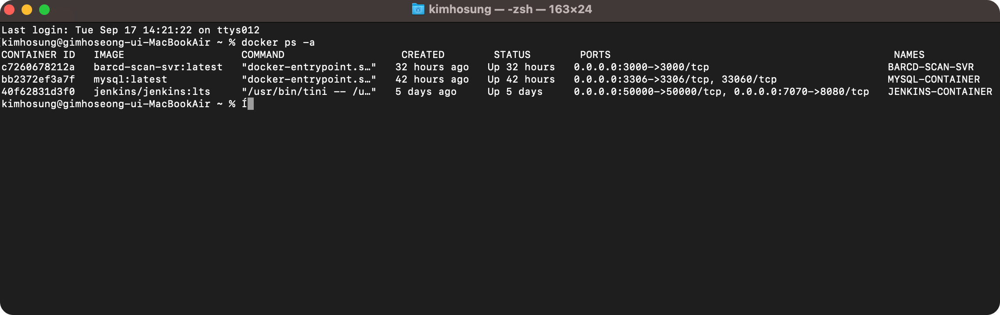Click the '42 hours ago' created value
Image resolution: width=1000 pixels, height=315 pixels.
[x=432, y=80]
